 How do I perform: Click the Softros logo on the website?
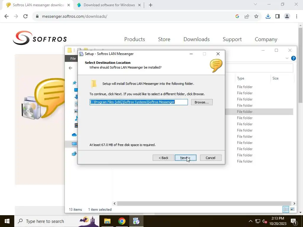pos(40,38)
